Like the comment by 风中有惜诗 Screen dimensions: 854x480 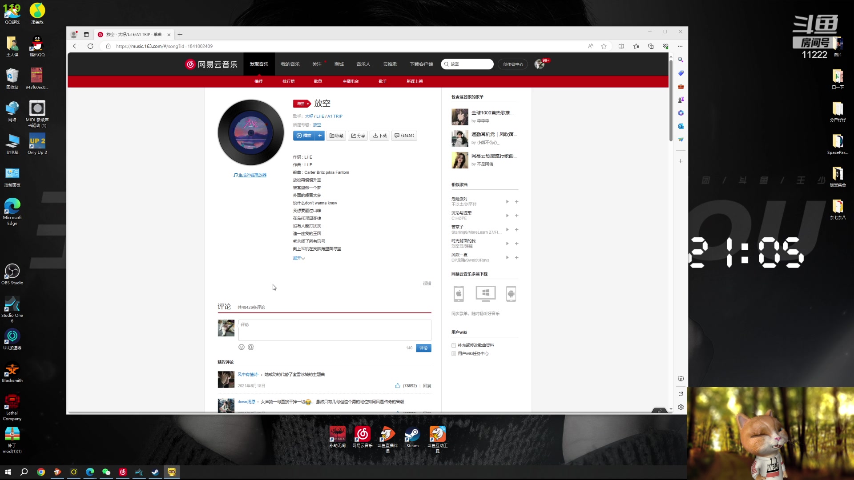[x=398, y=386]
